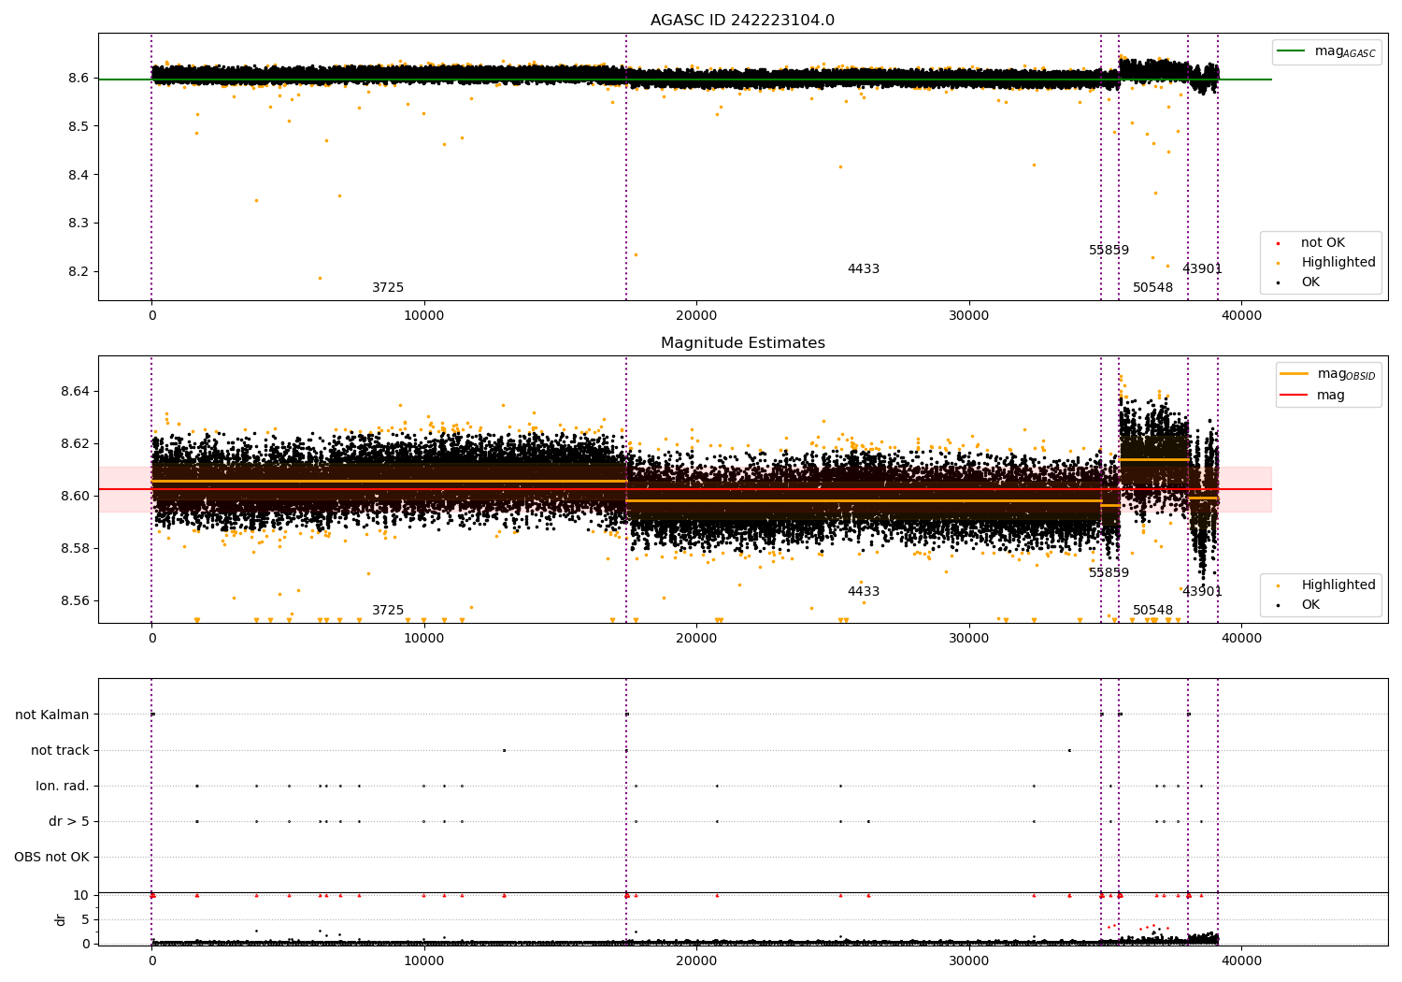This screenshot has height=982, width=1402.
Task: Click green mag AGASC legend line in top plot
Action: point(1293,51)
